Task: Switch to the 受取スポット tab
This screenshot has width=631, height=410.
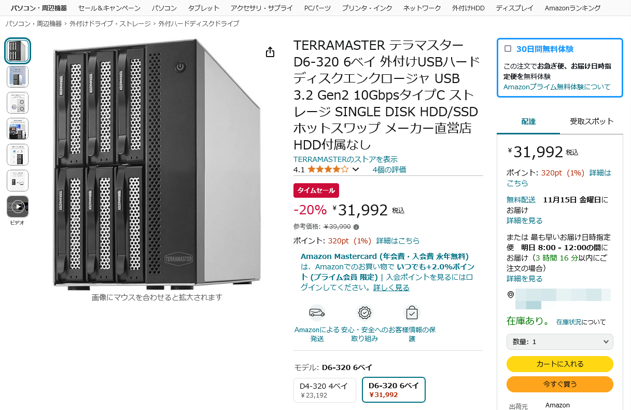Action: point(592,121)
